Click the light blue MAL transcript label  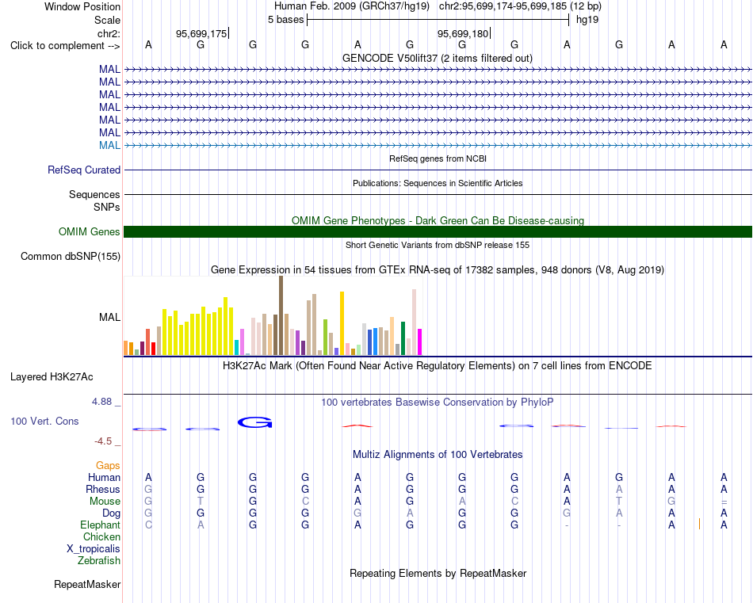[109, 146]
